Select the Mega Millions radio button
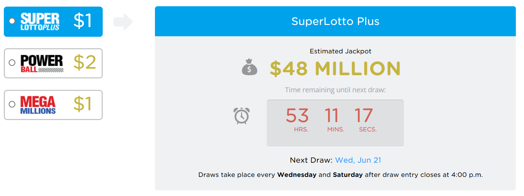524x196 pixels. click(12, 104)
